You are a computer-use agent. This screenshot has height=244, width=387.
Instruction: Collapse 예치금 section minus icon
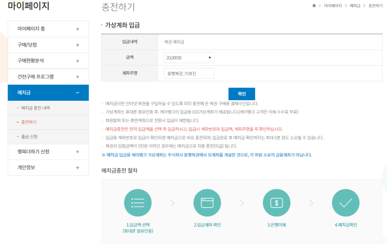point(78,93)
